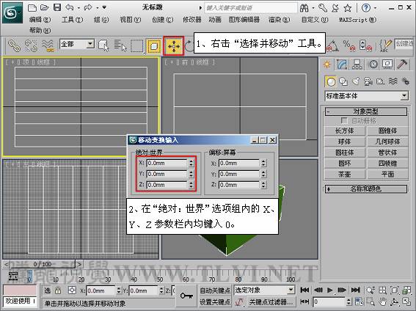The height and width of the screenshot is (311, 416).
Task: Click the 球体 sphere button
Action: 344,142
